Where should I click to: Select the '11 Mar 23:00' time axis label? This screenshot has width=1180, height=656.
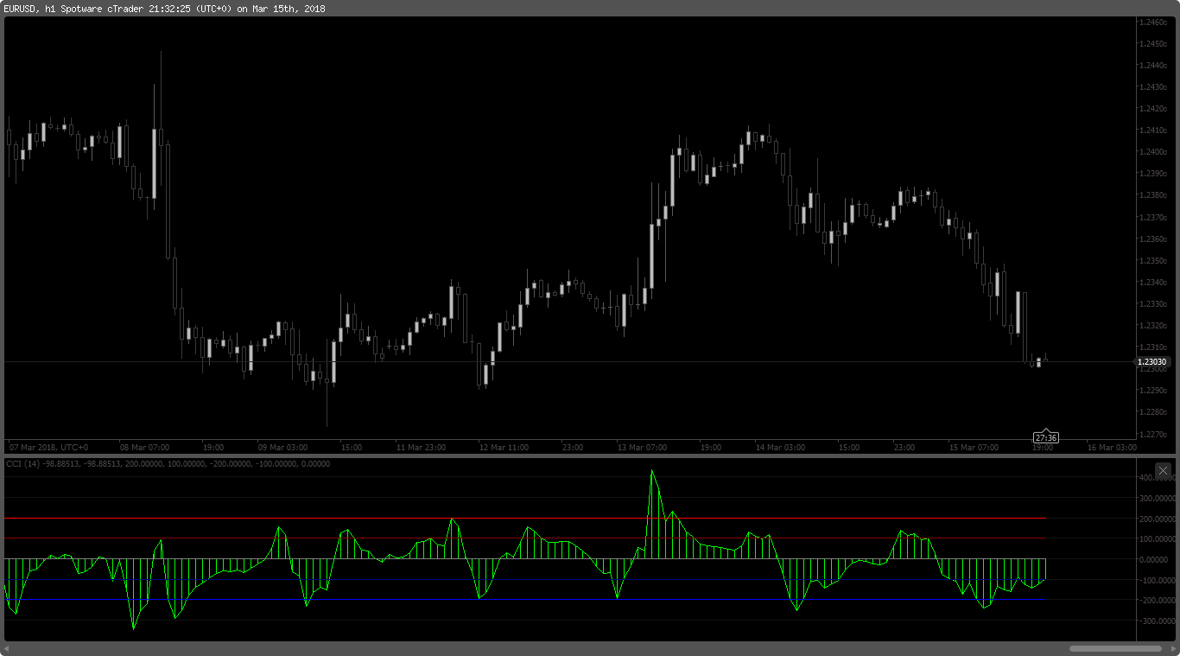(x=421, y=448)
